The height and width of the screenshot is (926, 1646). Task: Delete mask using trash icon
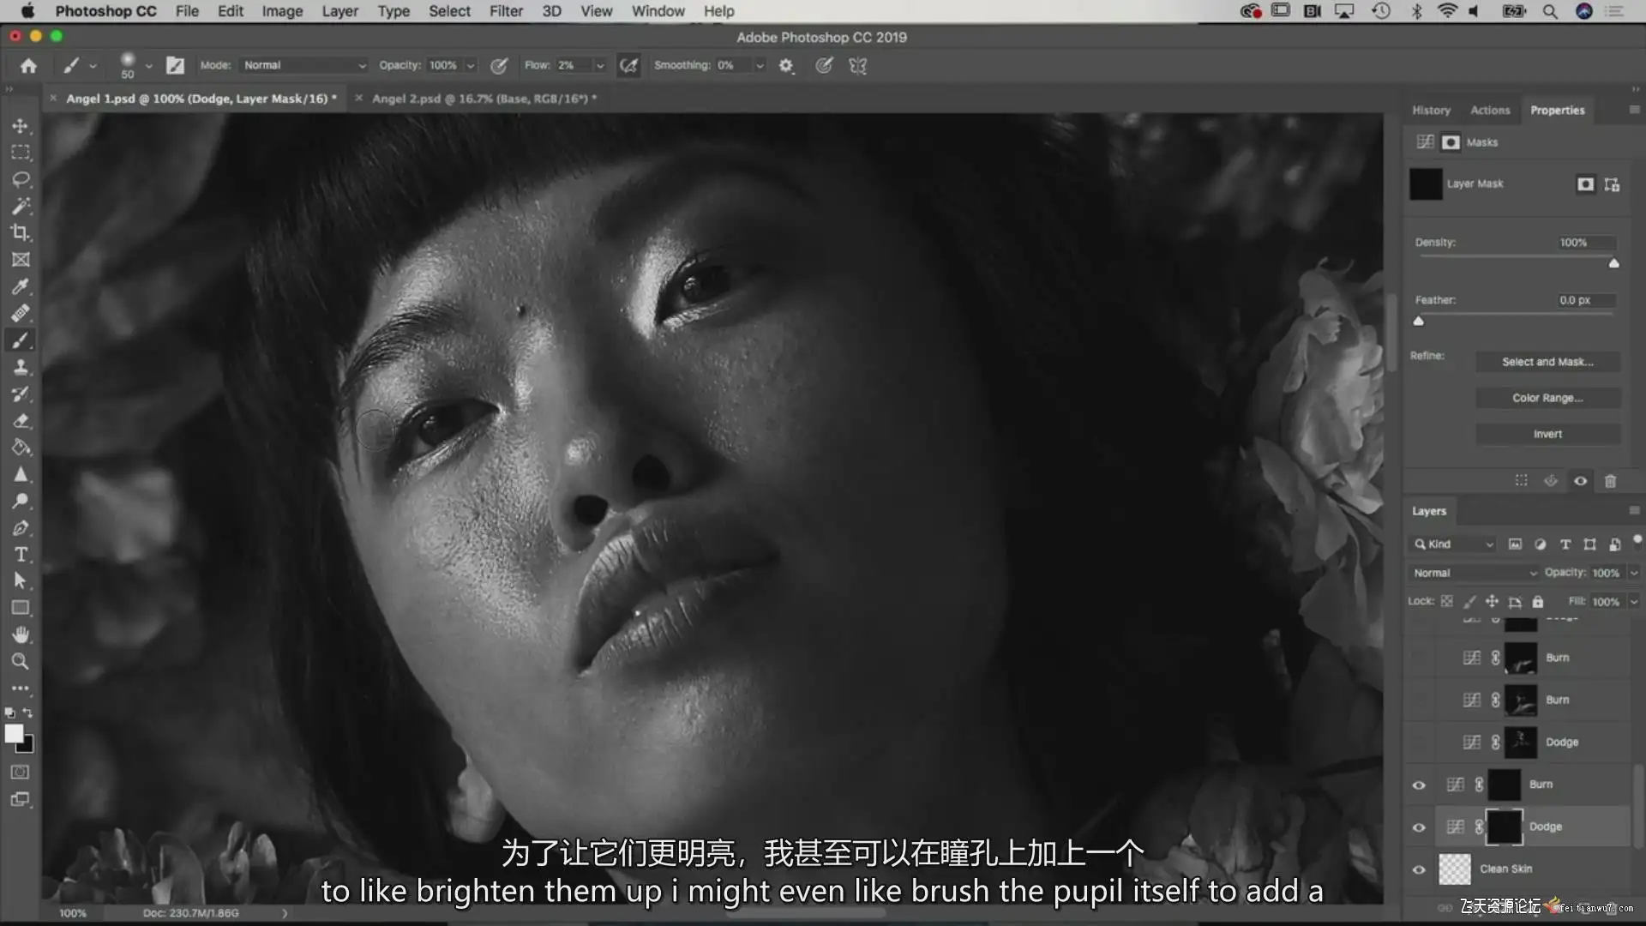(1610, 481)
